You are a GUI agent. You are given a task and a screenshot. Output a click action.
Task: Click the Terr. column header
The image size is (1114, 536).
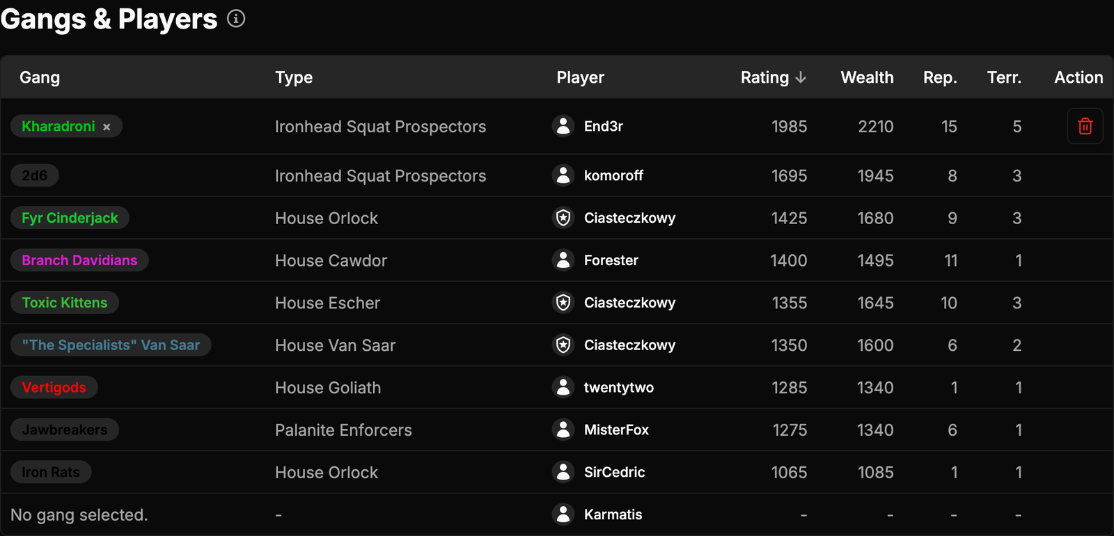pyautogui.click(x=1004, y=77)
